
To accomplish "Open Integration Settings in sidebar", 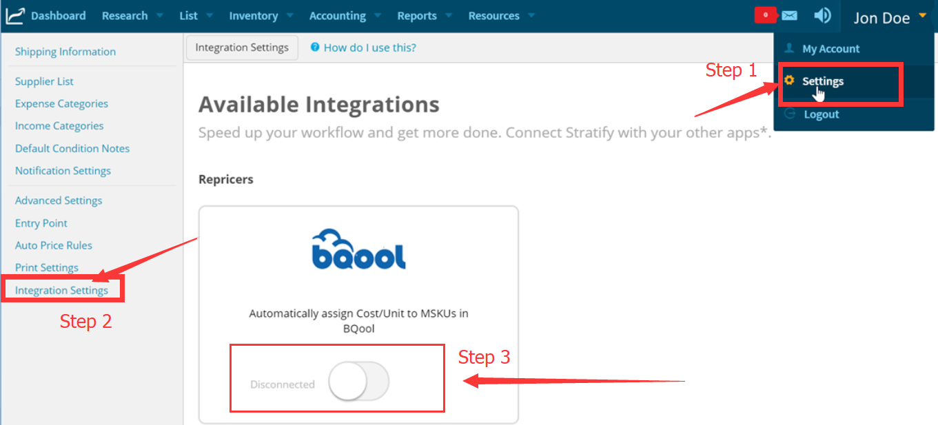I will coord(62,290).
